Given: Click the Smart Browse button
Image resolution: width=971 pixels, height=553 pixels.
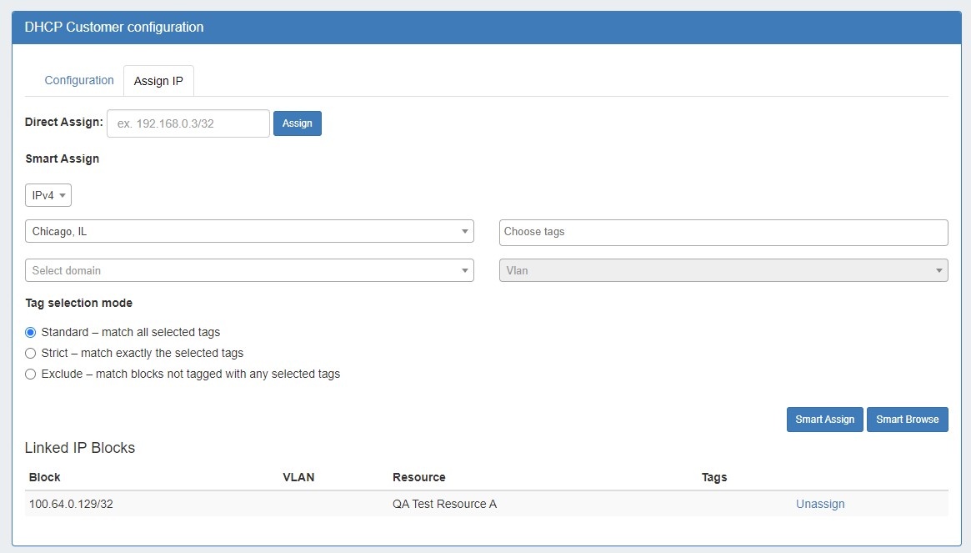Looking at the screenshot, I should [907, 420].
